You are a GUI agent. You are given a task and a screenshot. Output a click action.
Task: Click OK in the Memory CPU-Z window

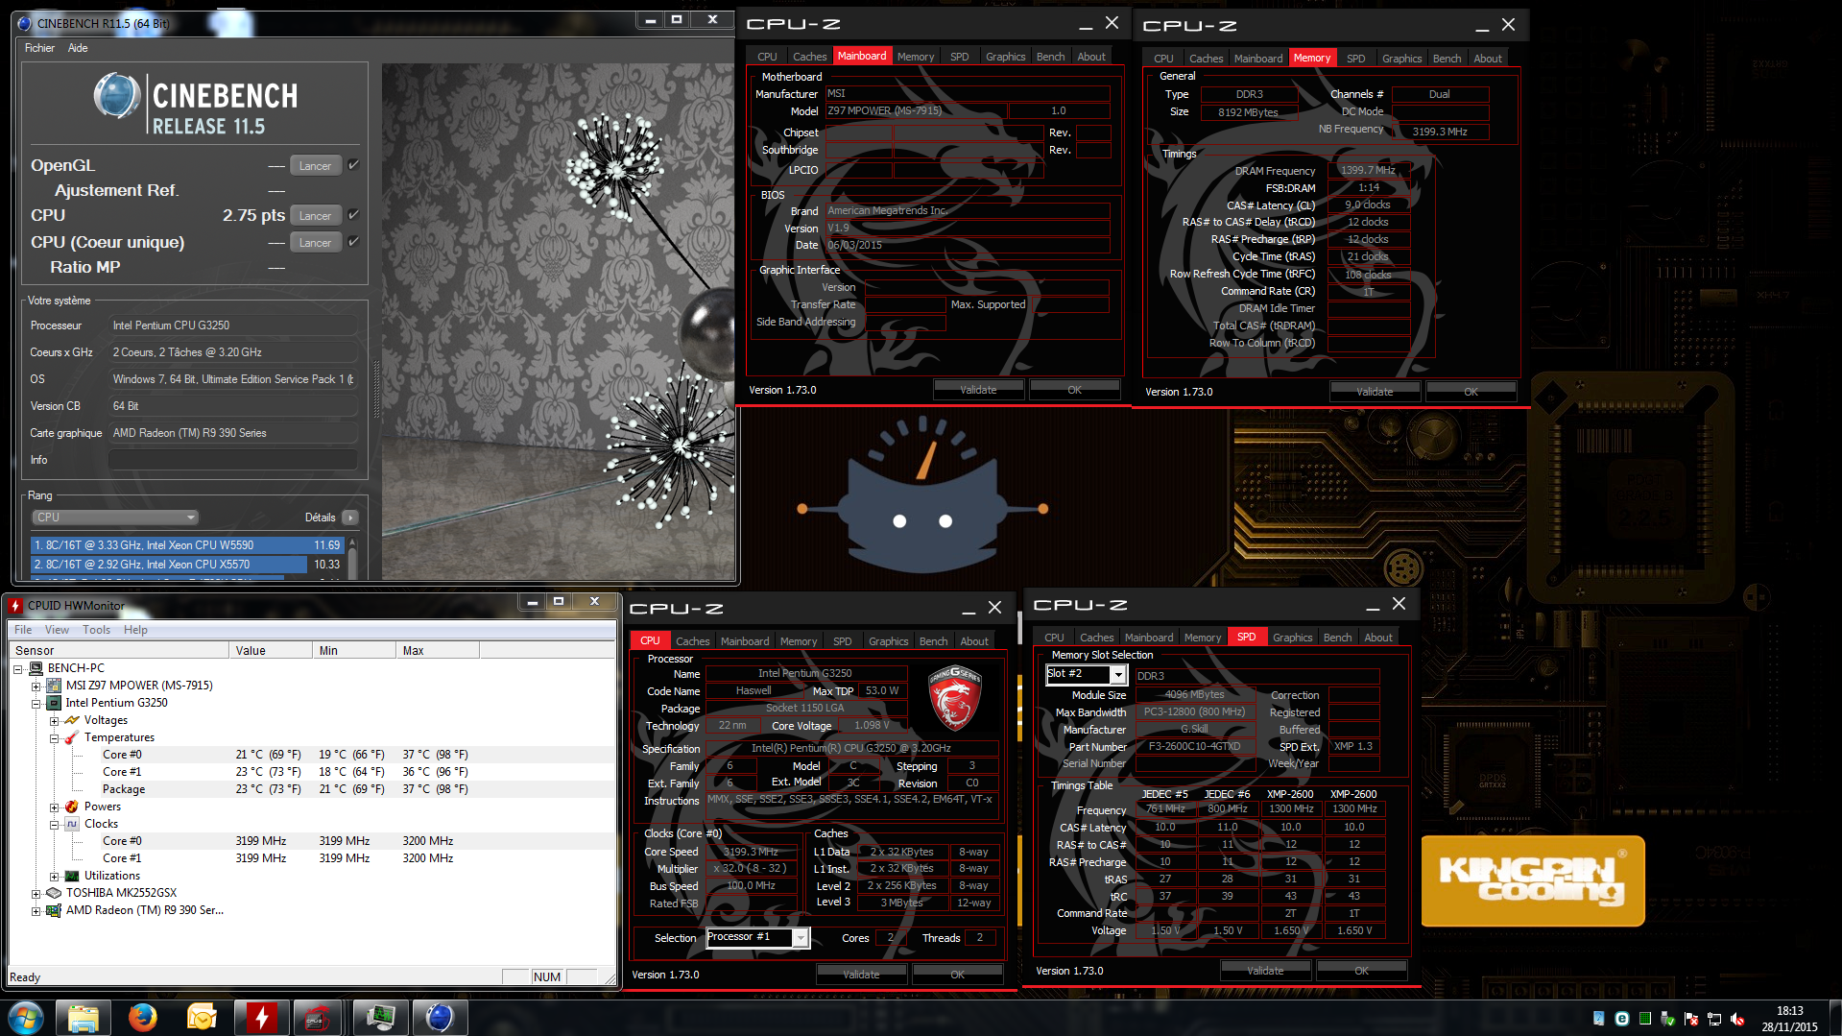1471,392
